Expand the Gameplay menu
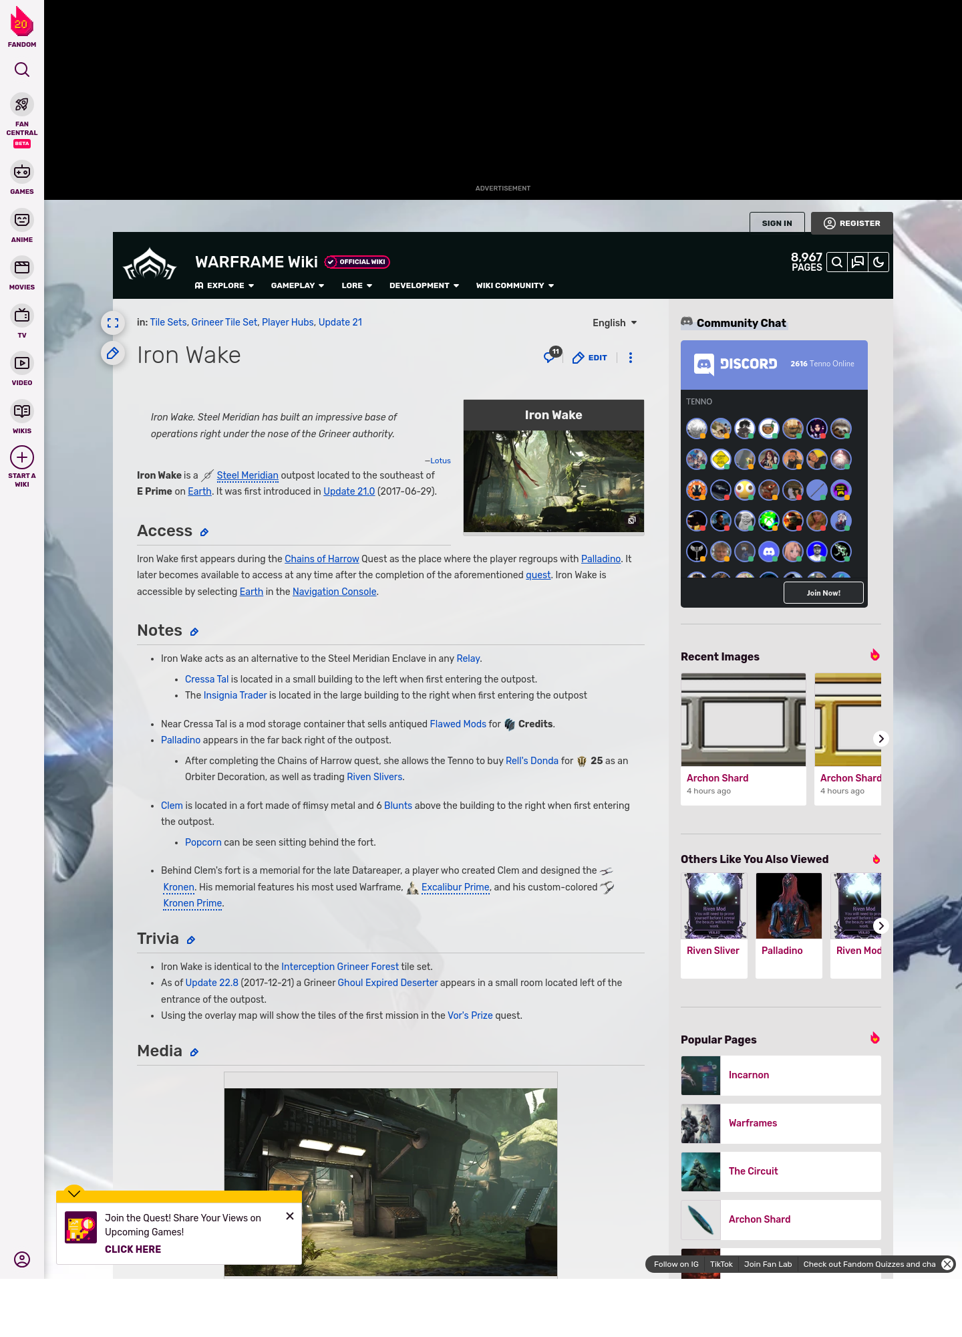 coord(297,285)
